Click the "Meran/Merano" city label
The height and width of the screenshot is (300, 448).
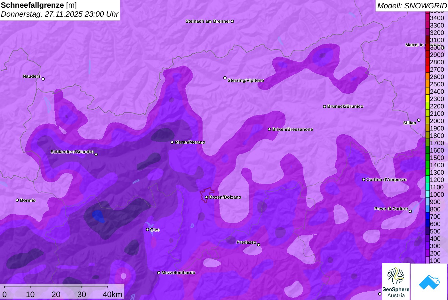(190, 142)
